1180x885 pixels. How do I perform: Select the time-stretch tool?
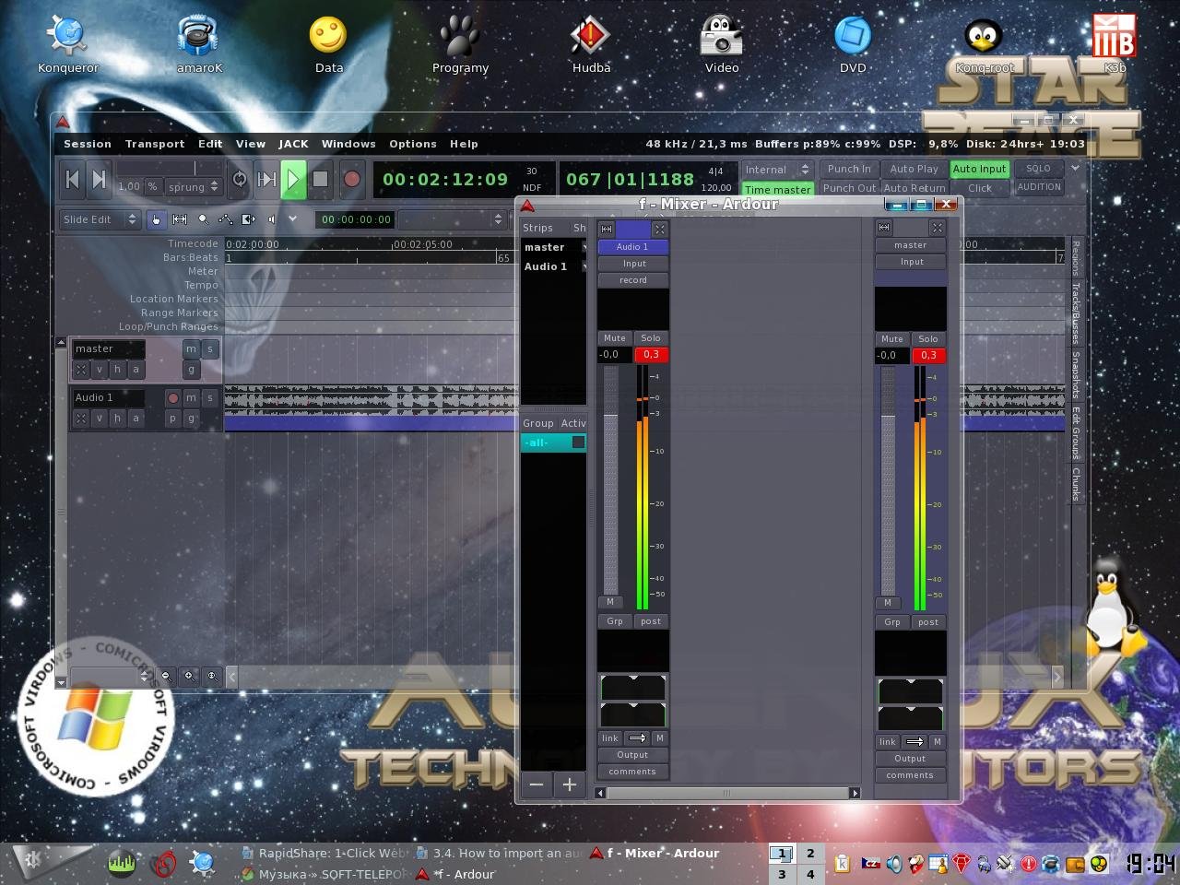(x=249, y=219)
